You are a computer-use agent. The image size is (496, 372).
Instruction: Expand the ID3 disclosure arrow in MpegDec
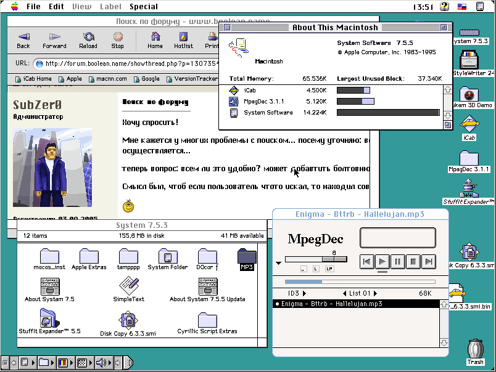tap(303, 293)
